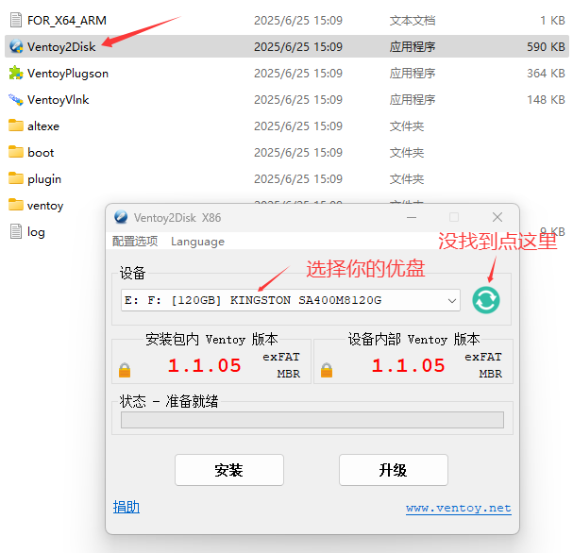Select the boot folder icon

pyautogui.click(x=16, y=152)
